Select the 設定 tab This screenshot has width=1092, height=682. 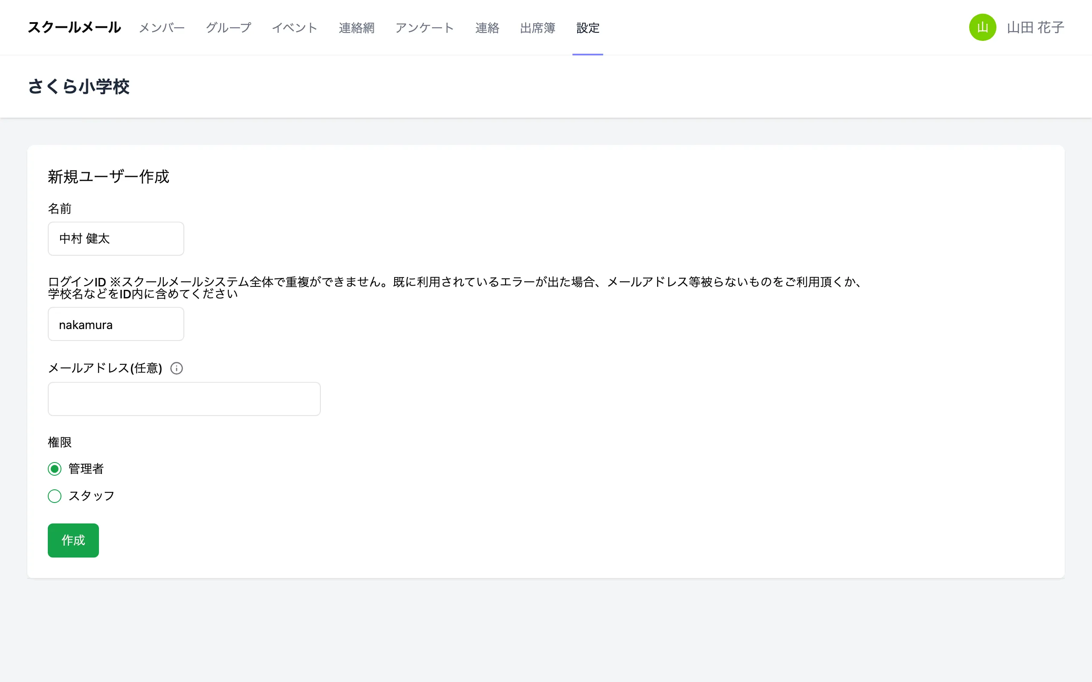pyautogui.click(x=587, y=28)
